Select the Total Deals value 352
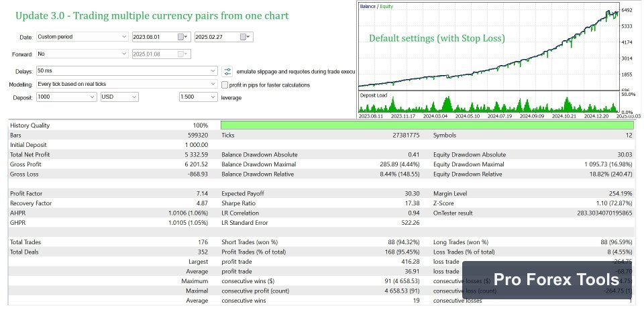The image size is (644, 310). point(203,252)
